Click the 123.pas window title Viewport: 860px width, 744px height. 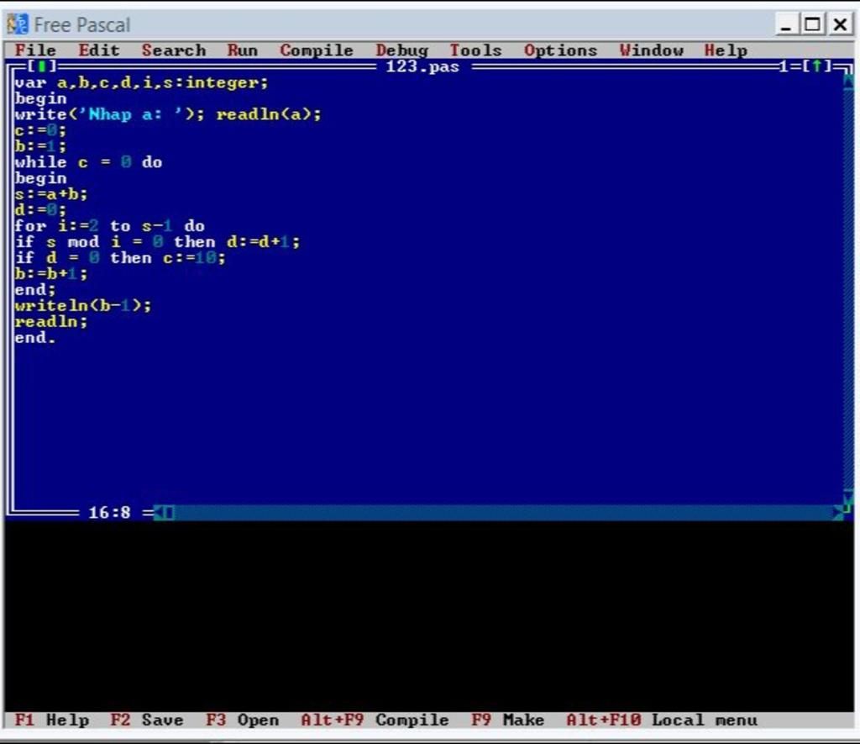coord(422,66)
